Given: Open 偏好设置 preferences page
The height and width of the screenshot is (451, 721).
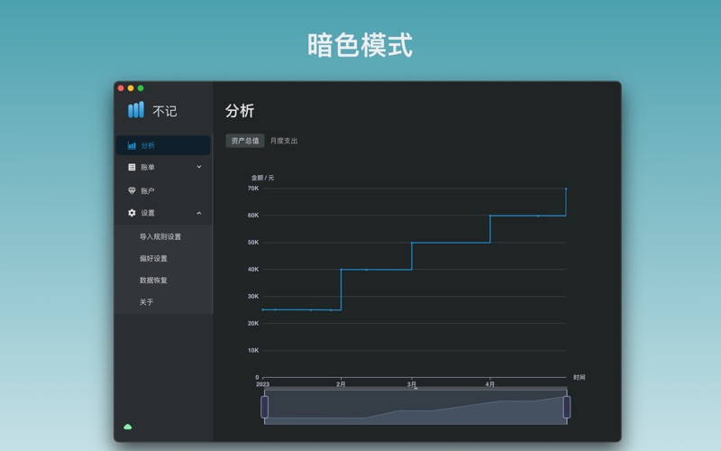Looking at the screenshot, I should click(153, 258).
